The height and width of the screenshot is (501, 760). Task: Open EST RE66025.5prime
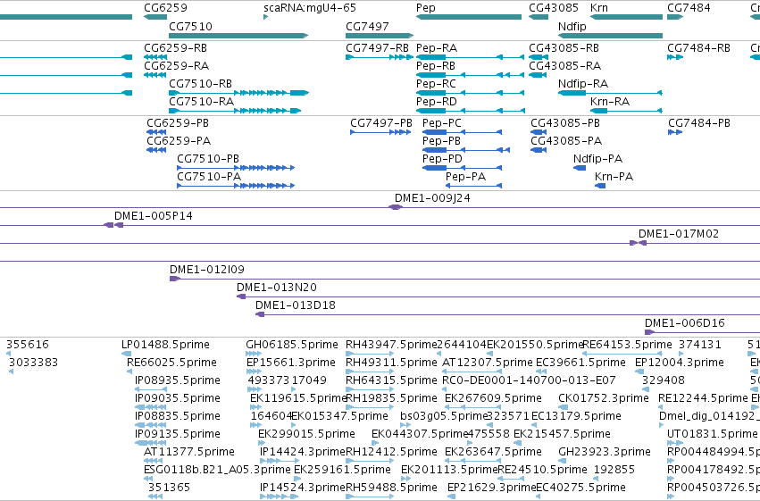coord(171,363)
